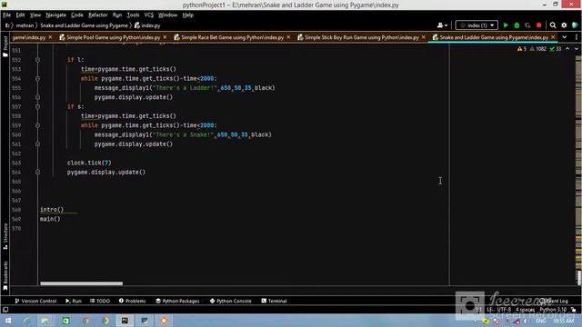This screenshot has height=327, width=582.
Task: Click the Python 3.10 interpreter status entry
Action: (553, 310)
